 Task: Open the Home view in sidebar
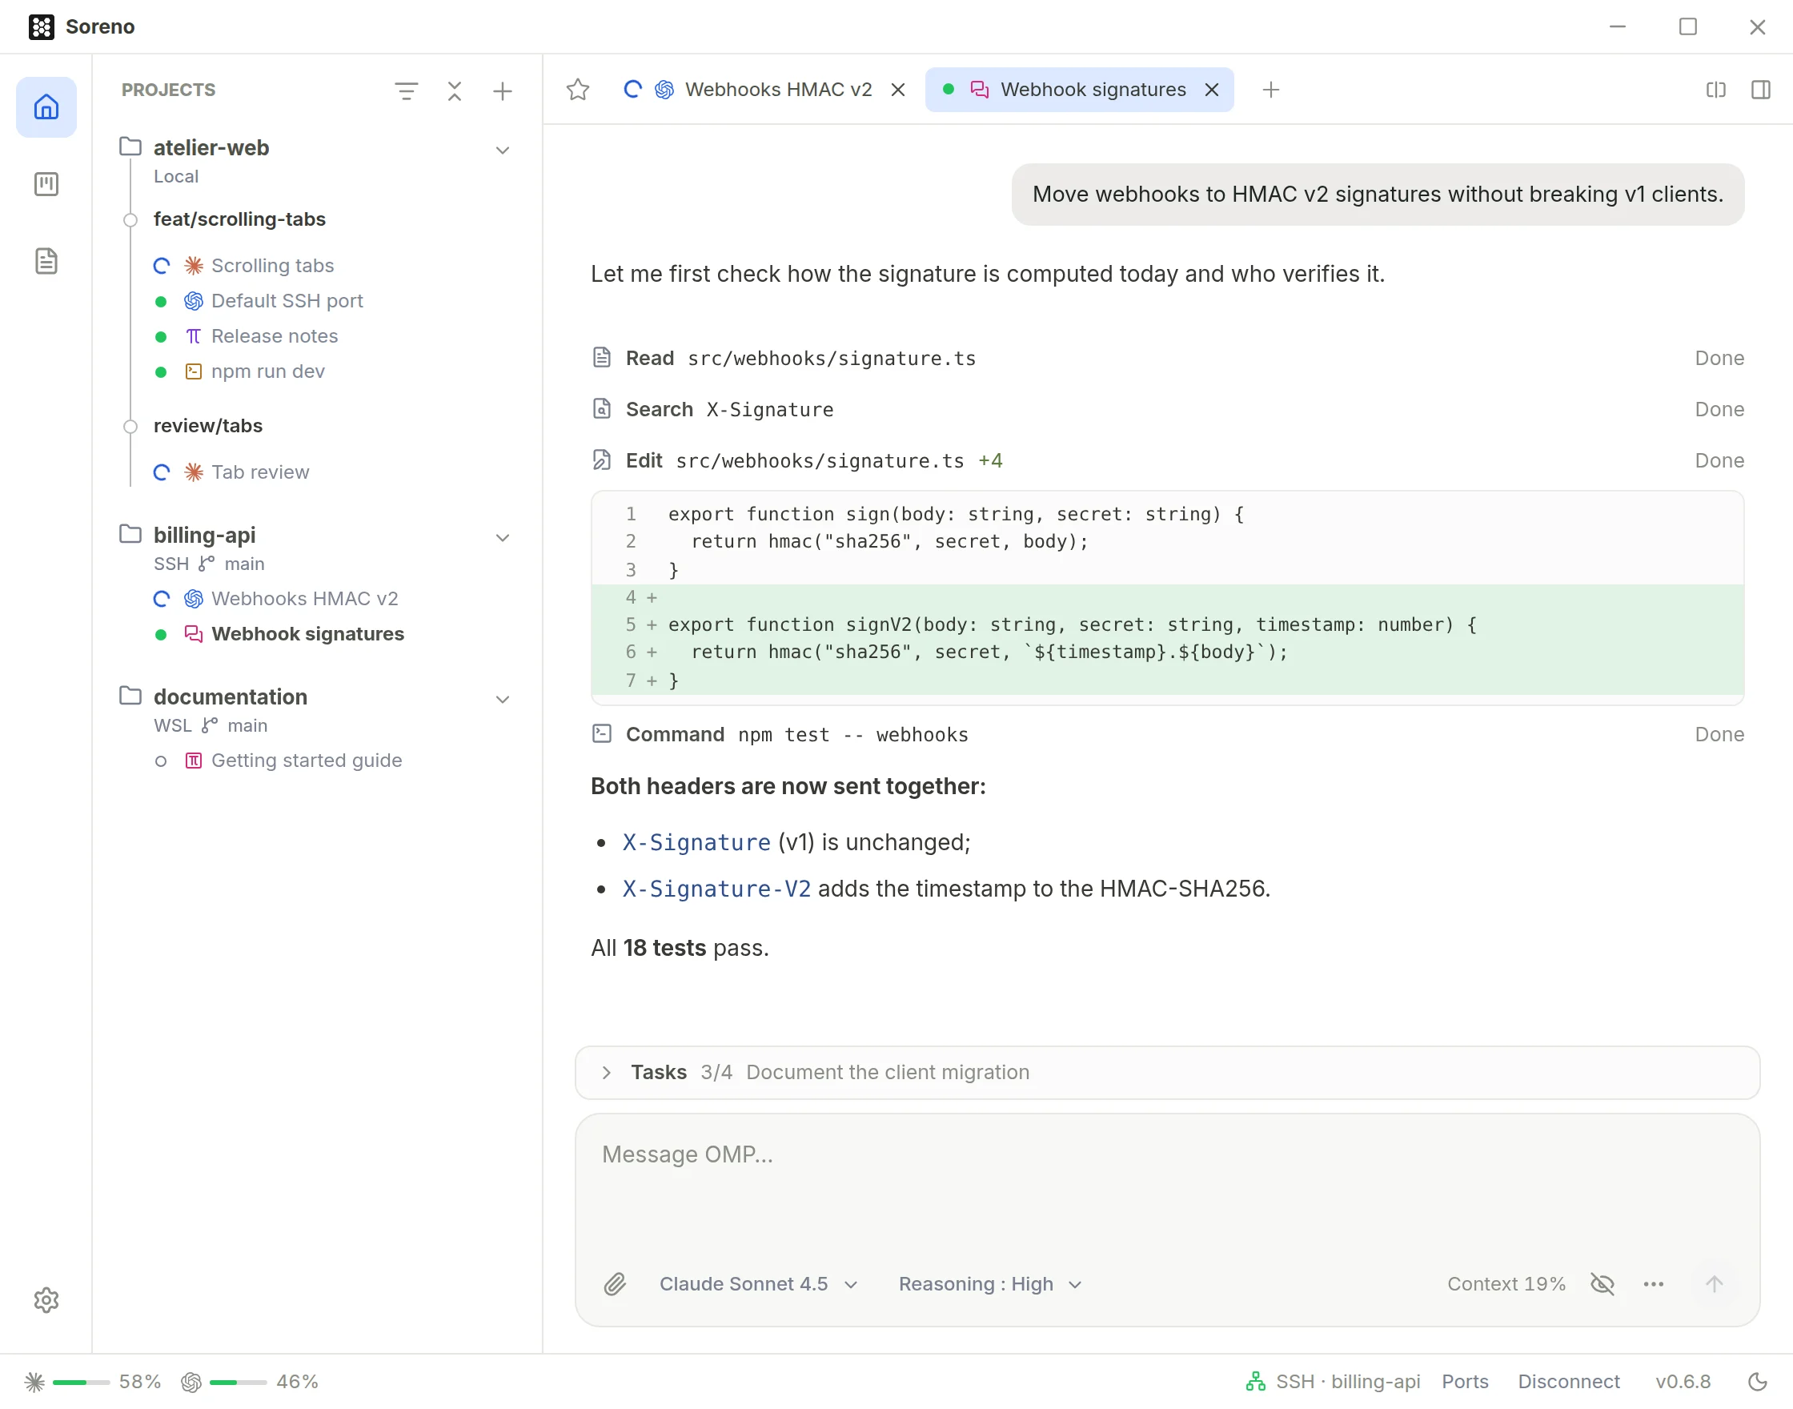(46, 107)
